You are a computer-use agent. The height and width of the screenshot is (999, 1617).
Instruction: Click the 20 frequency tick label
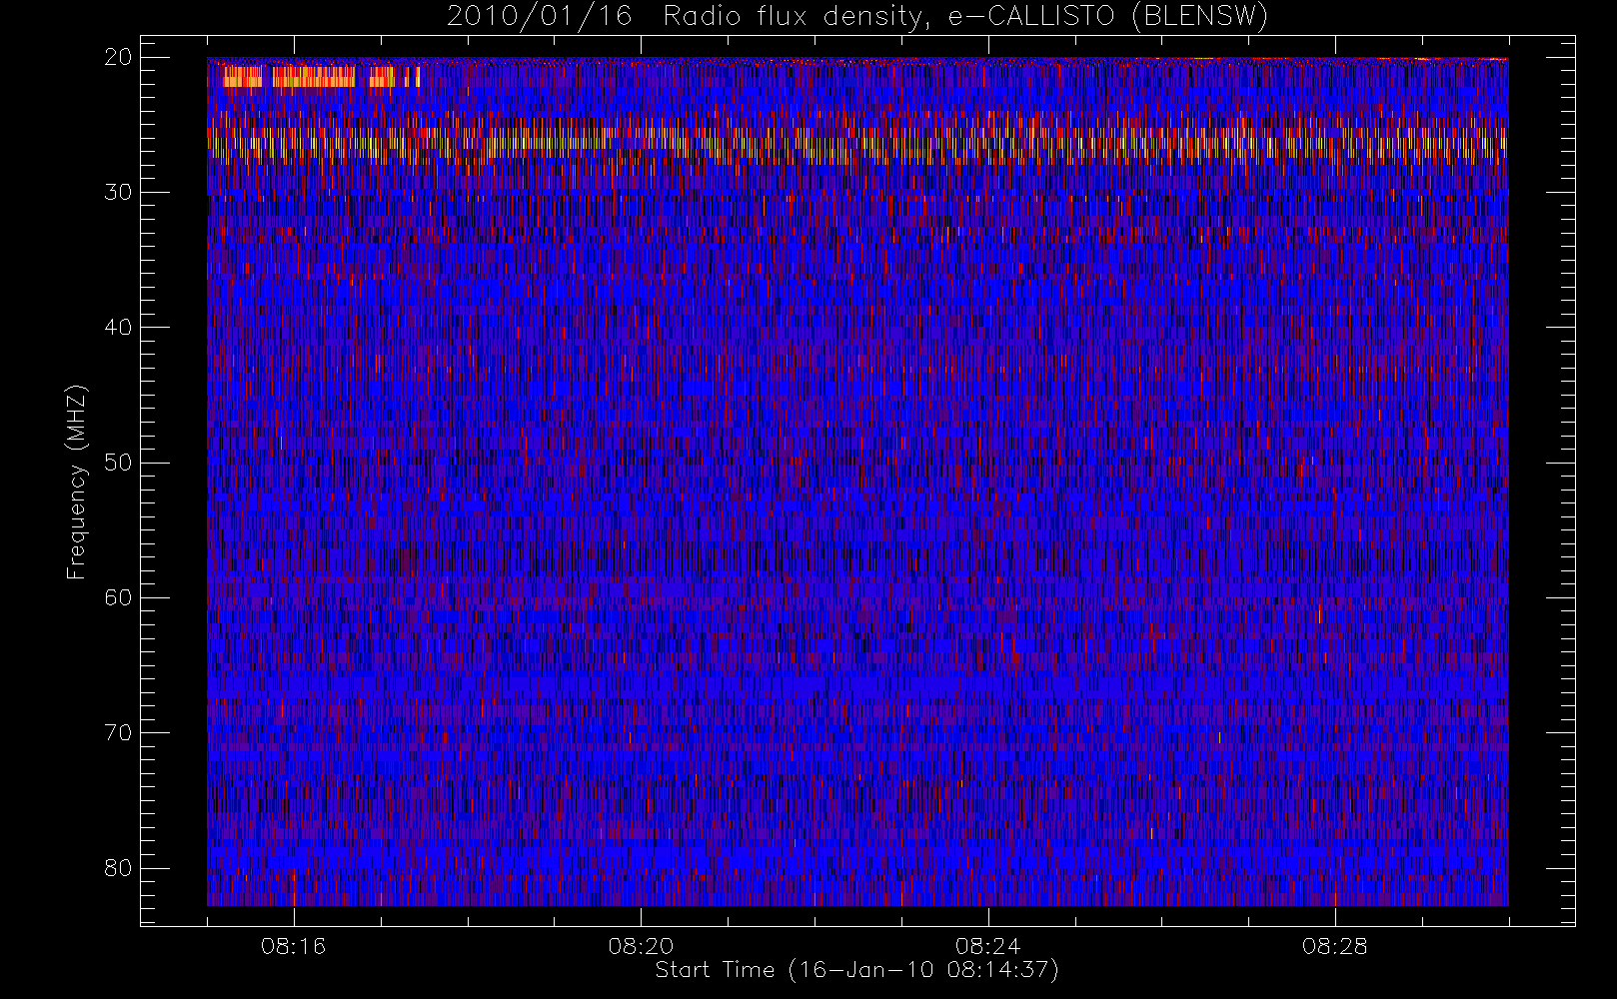pos(119,57)
